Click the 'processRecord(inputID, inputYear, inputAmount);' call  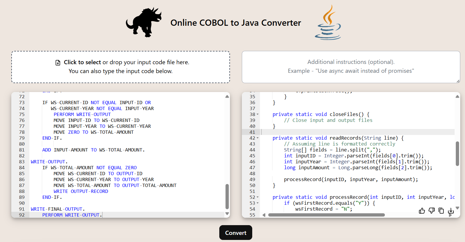(351, 180)
